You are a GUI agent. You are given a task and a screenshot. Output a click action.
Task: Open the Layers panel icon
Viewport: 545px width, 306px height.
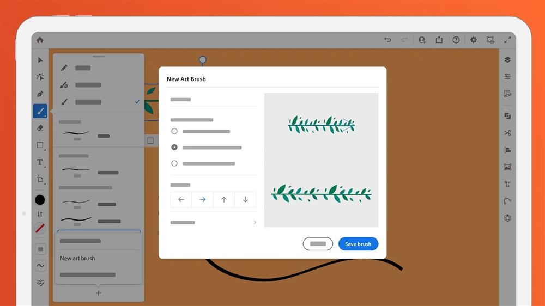pyautogui.click(x=507, y=60)
